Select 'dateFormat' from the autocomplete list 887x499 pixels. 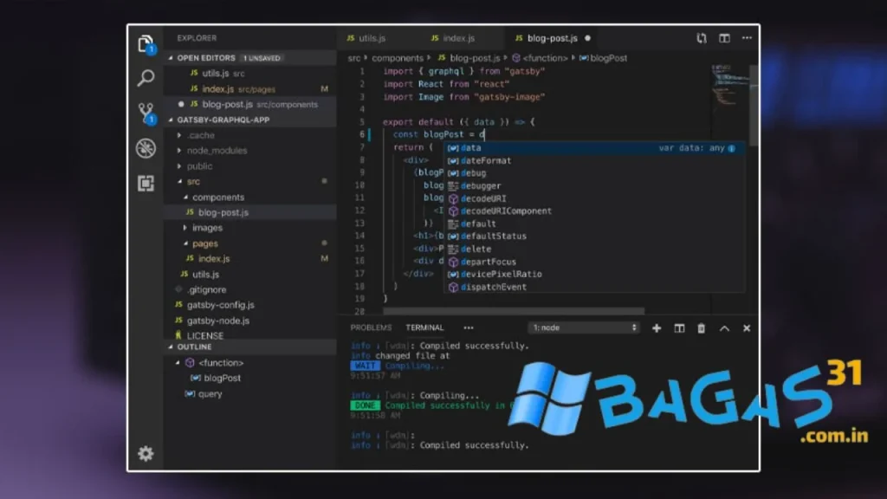(486, 160)
